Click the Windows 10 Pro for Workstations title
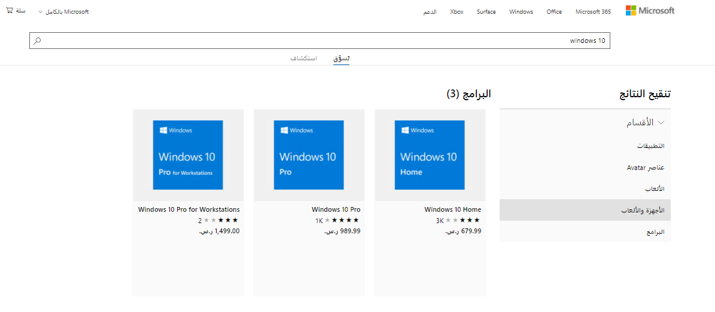 point(189,209)
